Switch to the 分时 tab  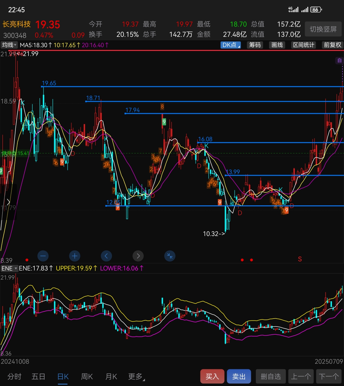[15, 376]
